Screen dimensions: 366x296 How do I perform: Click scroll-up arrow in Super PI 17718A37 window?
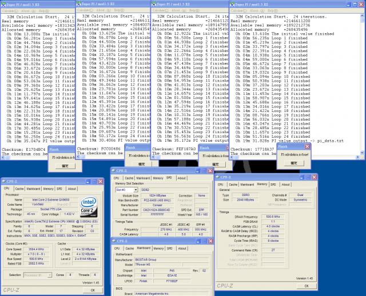tap(362, 17)
